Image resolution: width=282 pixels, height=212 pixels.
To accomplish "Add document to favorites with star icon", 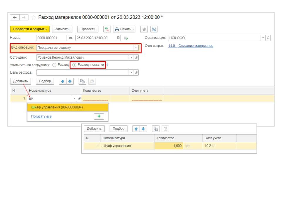I will tap(33, 17).
